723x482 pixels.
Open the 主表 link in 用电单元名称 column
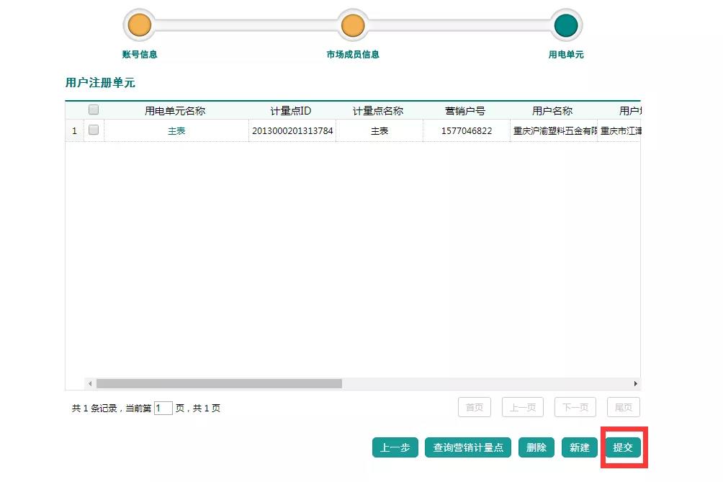tap(176, 131)
